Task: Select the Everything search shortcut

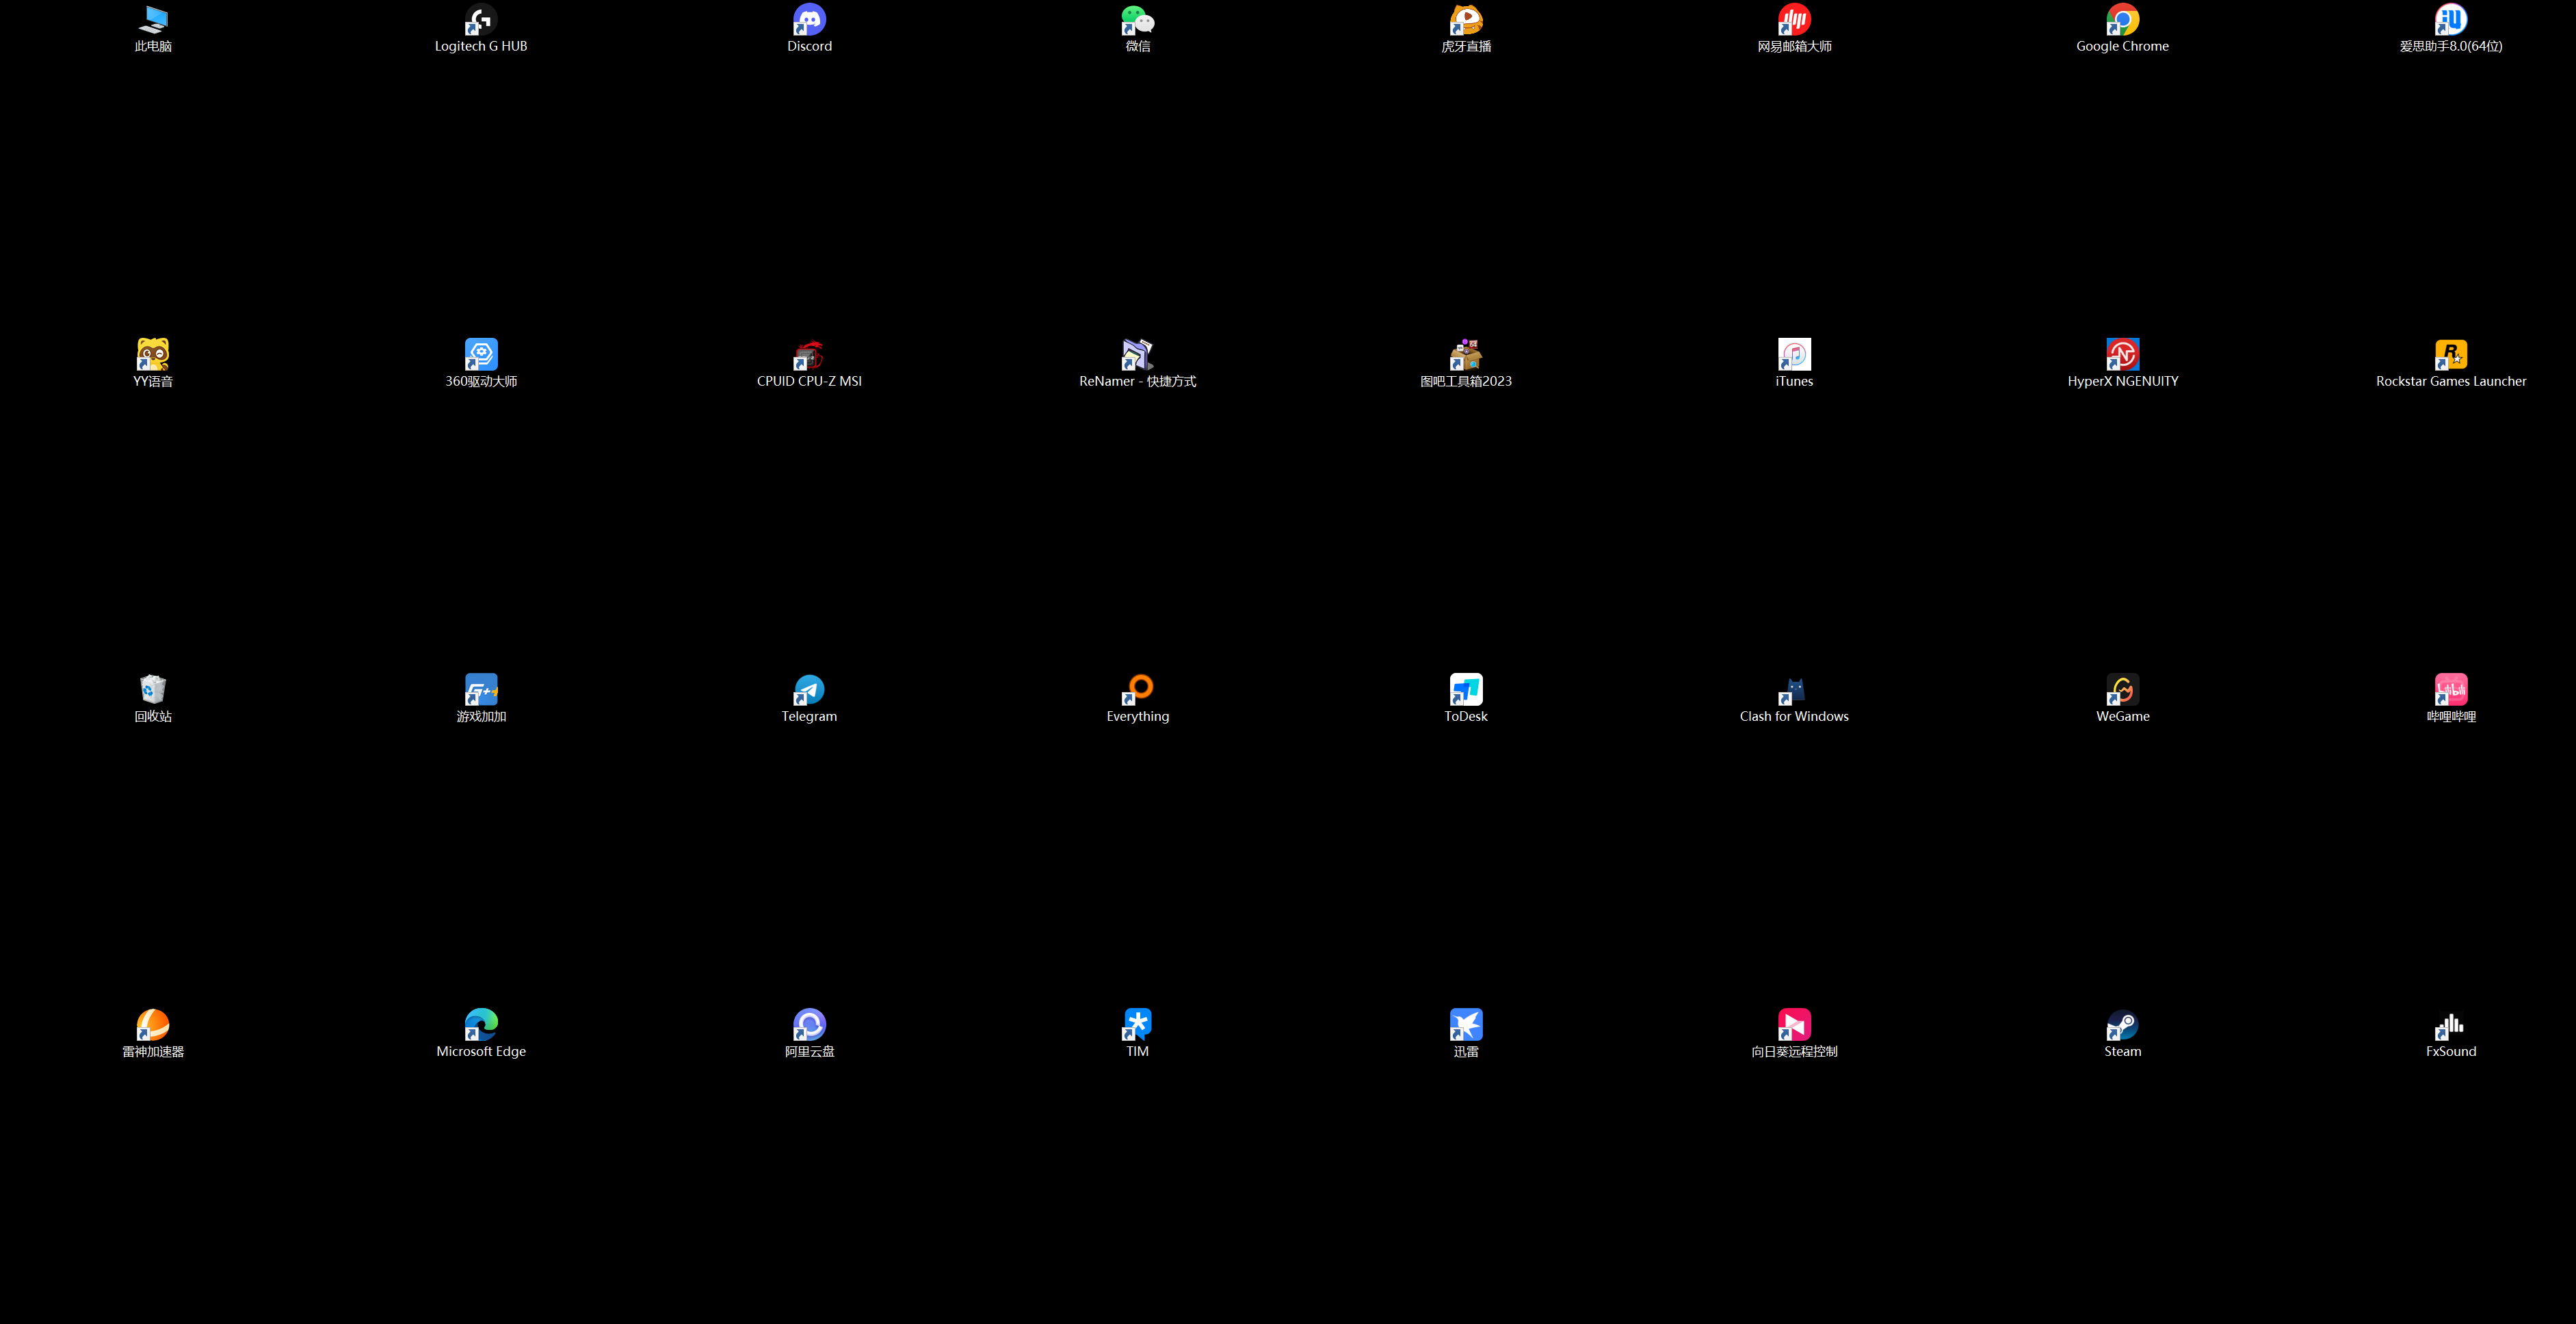Action: [1138, 690]
